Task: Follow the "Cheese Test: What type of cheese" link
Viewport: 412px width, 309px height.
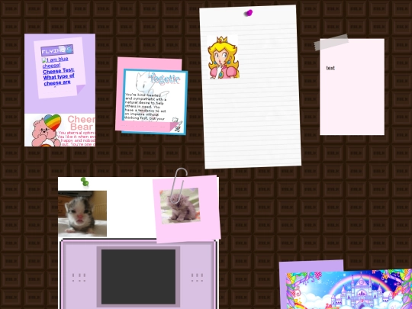Action: tap(59, 77)
